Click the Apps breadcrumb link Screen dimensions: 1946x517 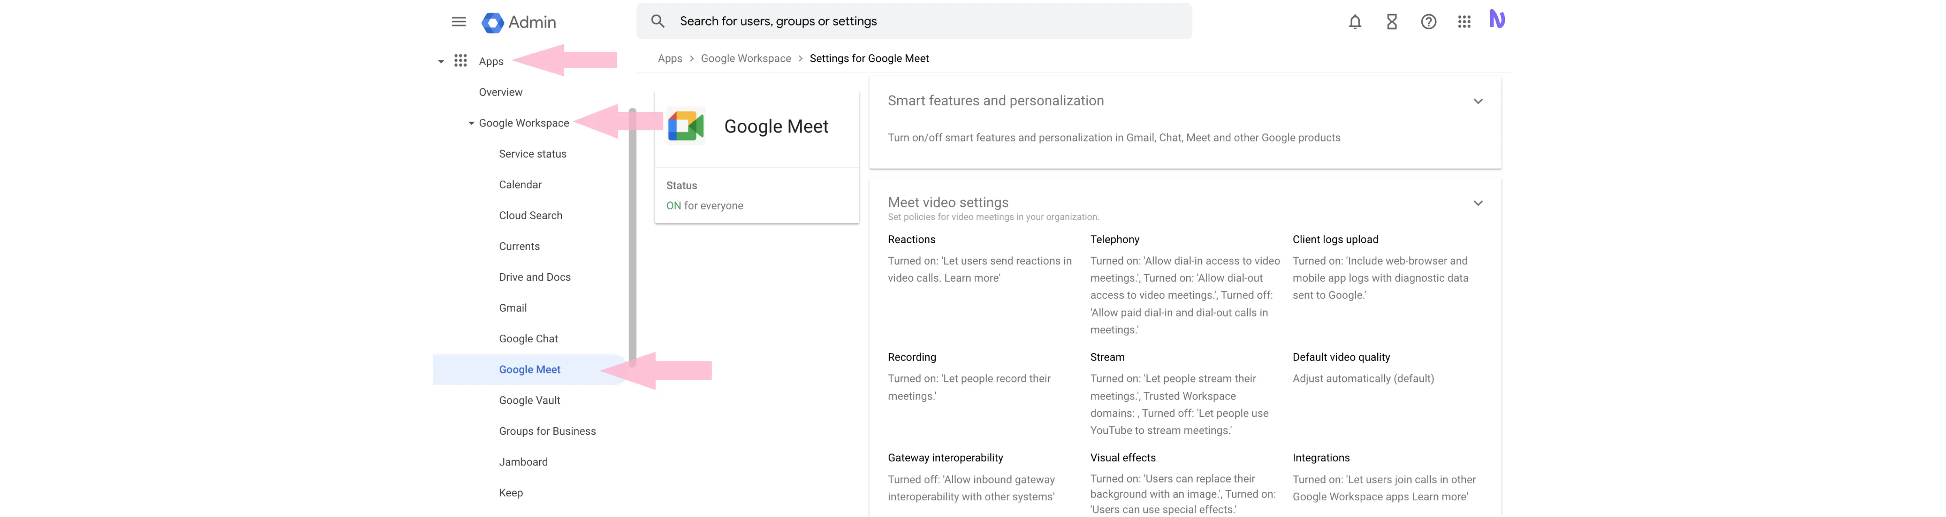(669, 58)
